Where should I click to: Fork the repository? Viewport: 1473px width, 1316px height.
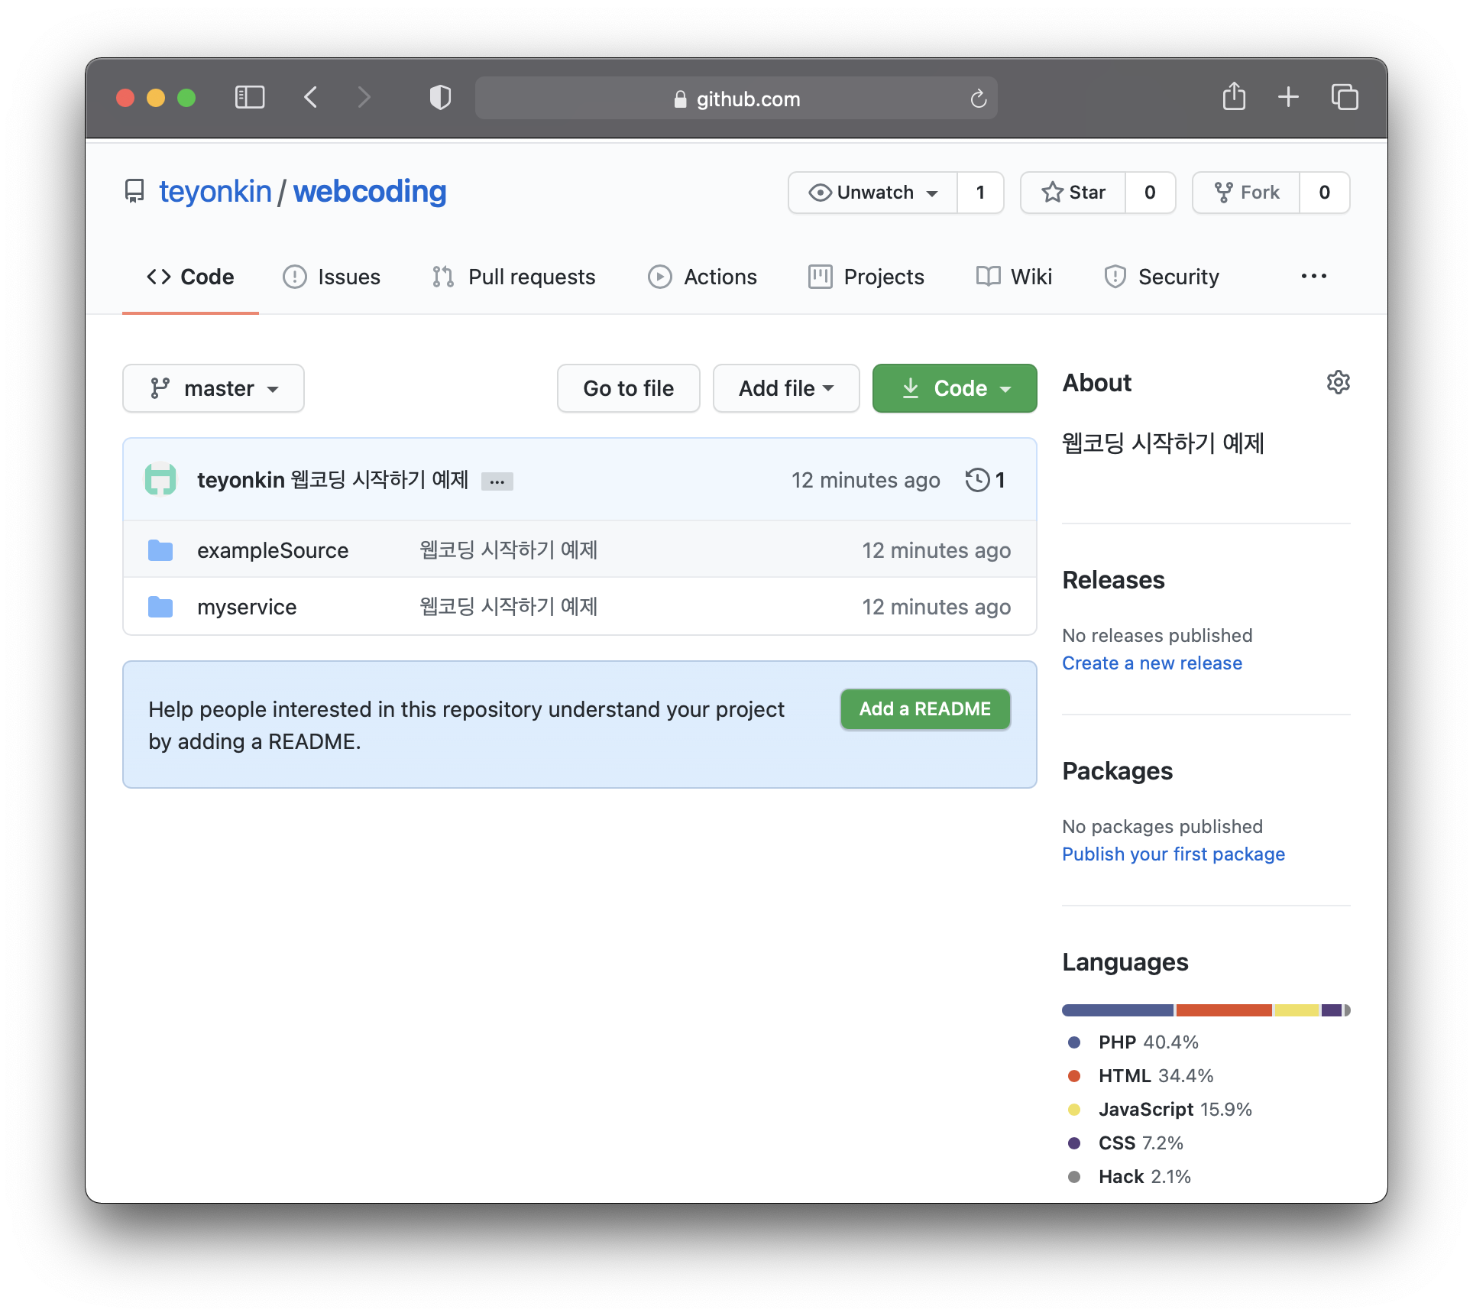point(1246,193)
